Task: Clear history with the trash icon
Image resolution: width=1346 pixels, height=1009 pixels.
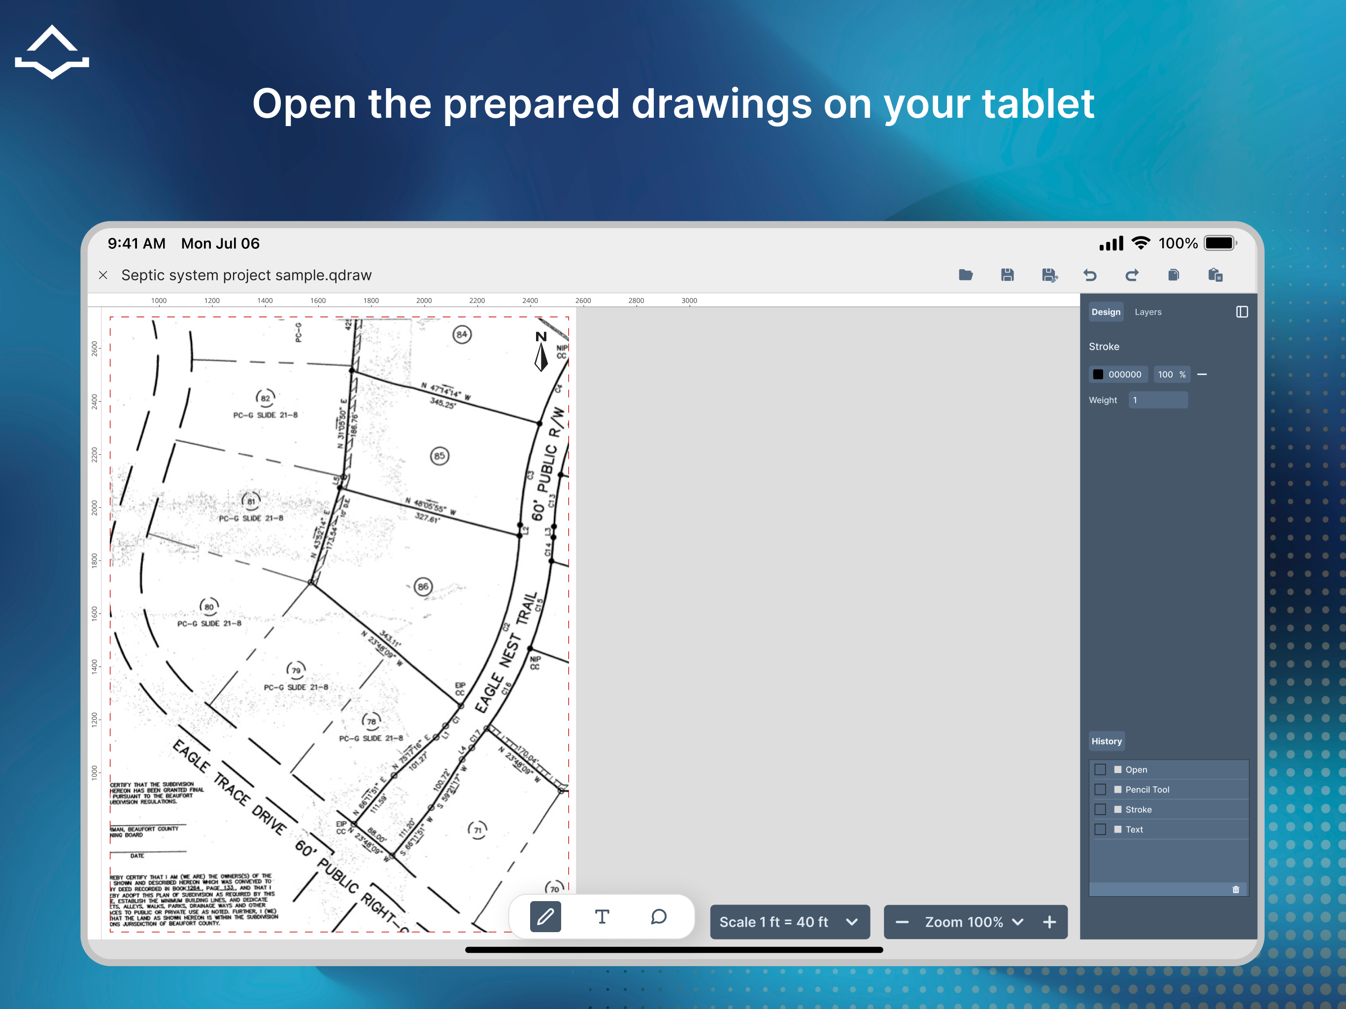Action: (1235, 890)
